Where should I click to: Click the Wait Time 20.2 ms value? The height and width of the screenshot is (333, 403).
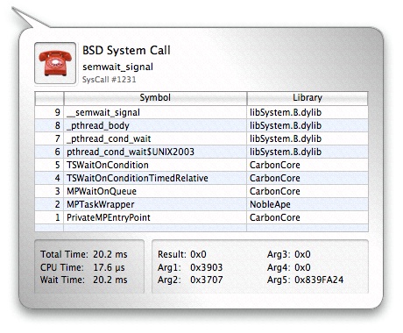pos(110,280)
